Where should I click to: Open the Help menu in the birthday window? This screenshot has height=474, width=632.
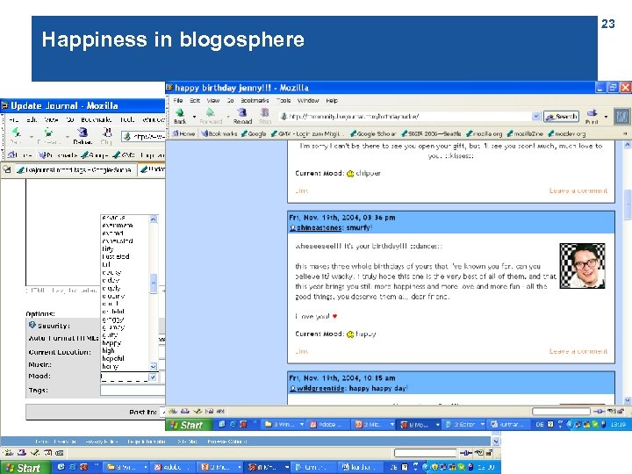pyautogui.click(x=332, y=100)
